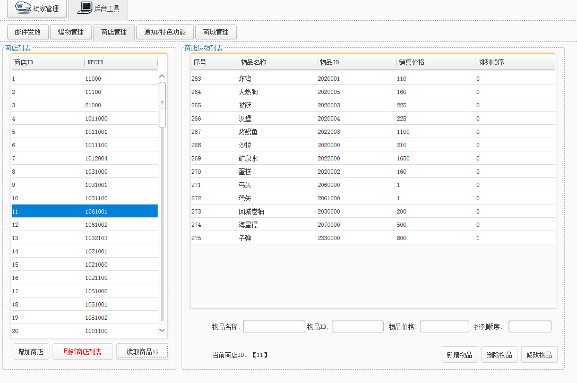Click the shop list scroll up arrow

[162, 76]
